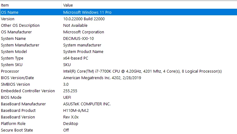The height and width of the screenshot is (134, 237).
Task: Select the Platform Role row label
Action: pos(13,124)
